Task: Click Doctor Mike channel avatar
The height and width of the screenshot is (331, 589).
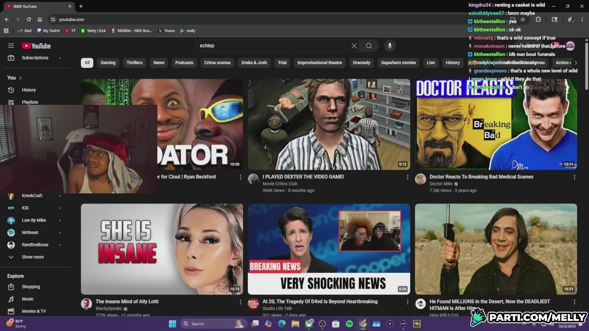Action: [x=421, y=179]
